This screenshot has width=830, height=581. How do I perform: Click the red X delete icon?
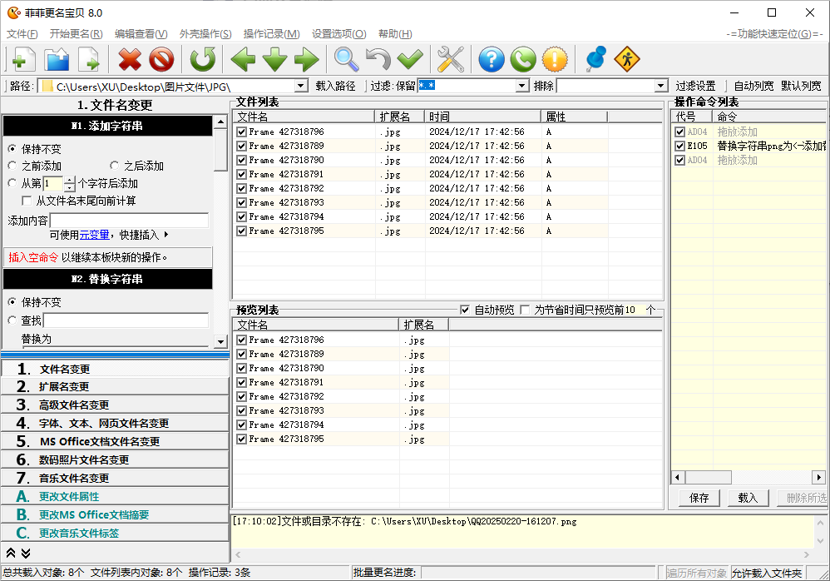pyautogui.click(x=130, y=59)
